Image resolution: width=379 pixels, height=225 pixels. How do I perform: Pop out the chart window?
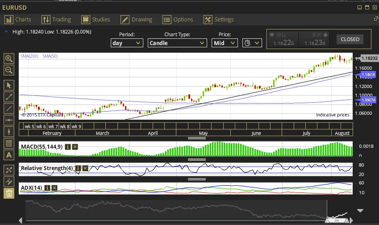pyautogui.click(x=376, y=19)
